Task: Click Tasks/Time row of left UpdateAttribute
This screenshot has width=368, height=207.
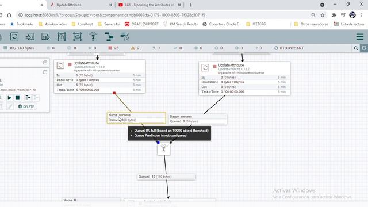Action: (x=99, y=90)
